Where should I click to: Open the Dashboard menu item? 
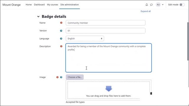click(x=39, y=5)
